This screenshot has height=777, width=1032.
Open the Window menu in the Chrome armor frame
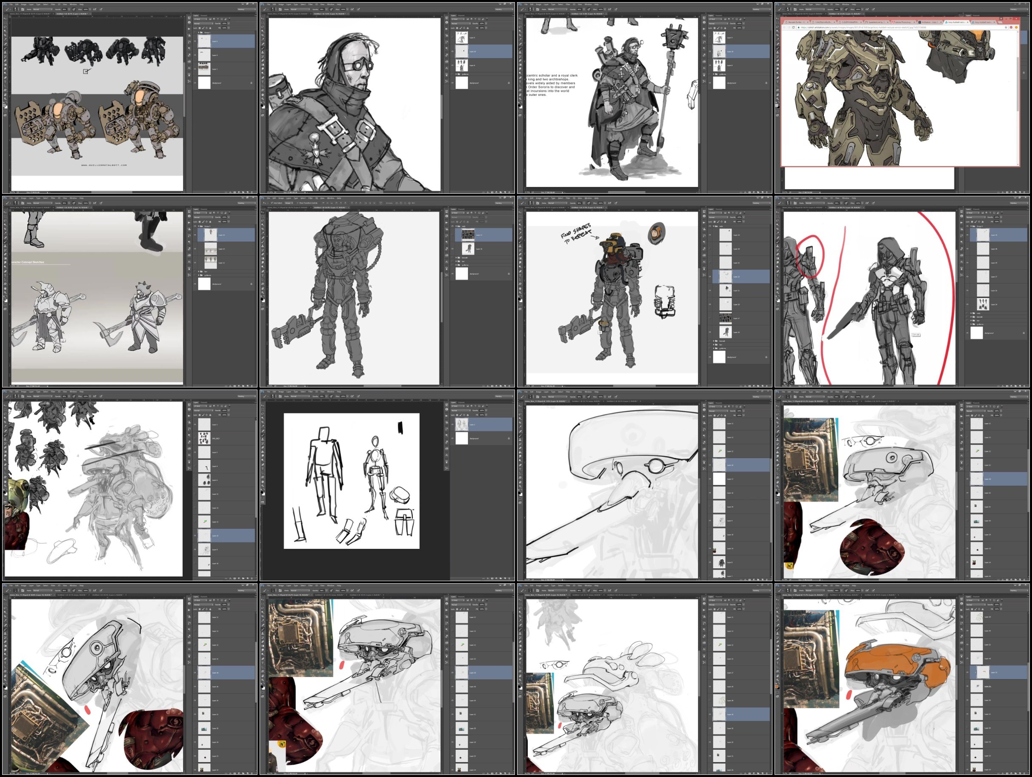click(x=846, y=5)
